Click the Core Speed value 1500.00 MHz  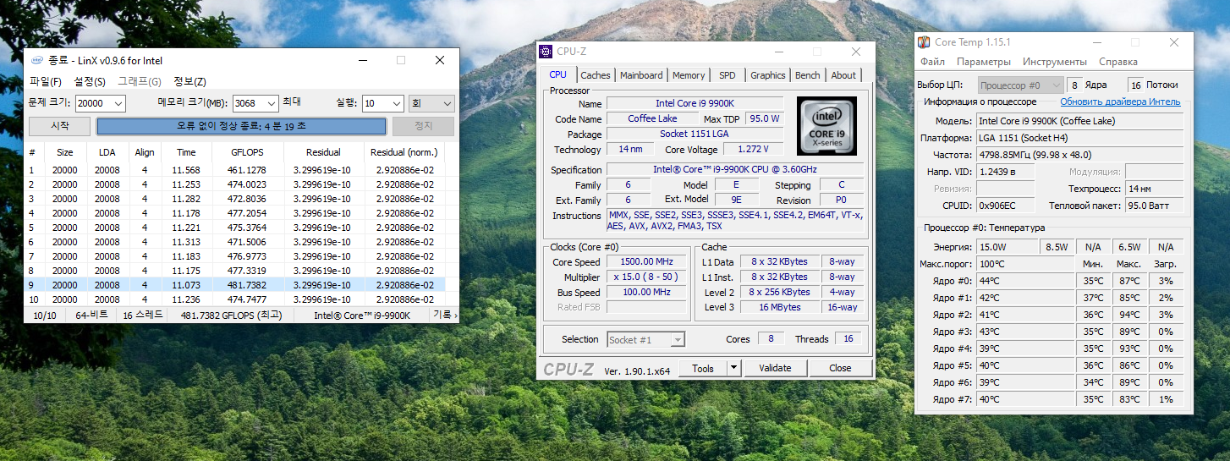click(647, 262)
